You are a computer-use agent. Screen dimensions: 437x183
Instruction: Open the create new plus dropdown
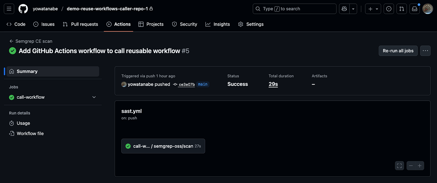point(373,9)
